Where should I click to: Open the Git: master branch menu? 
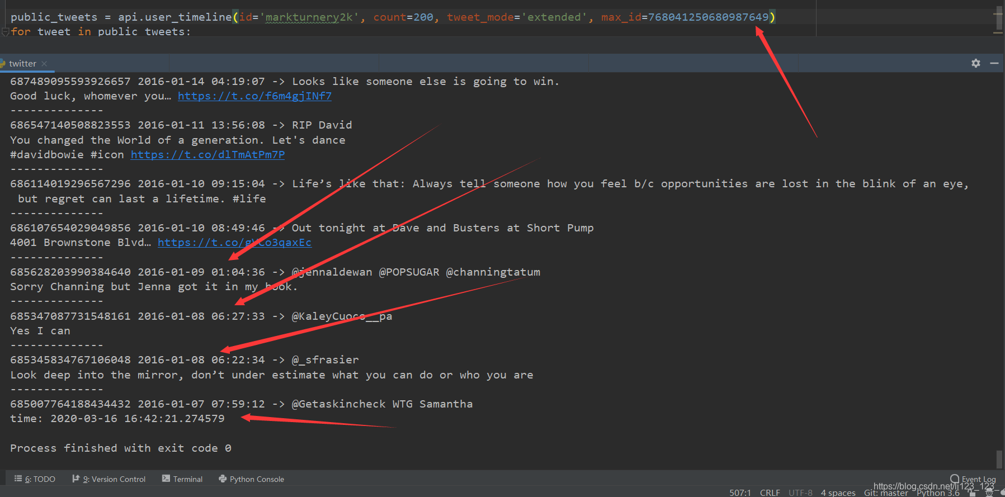[x=886, y=493]
